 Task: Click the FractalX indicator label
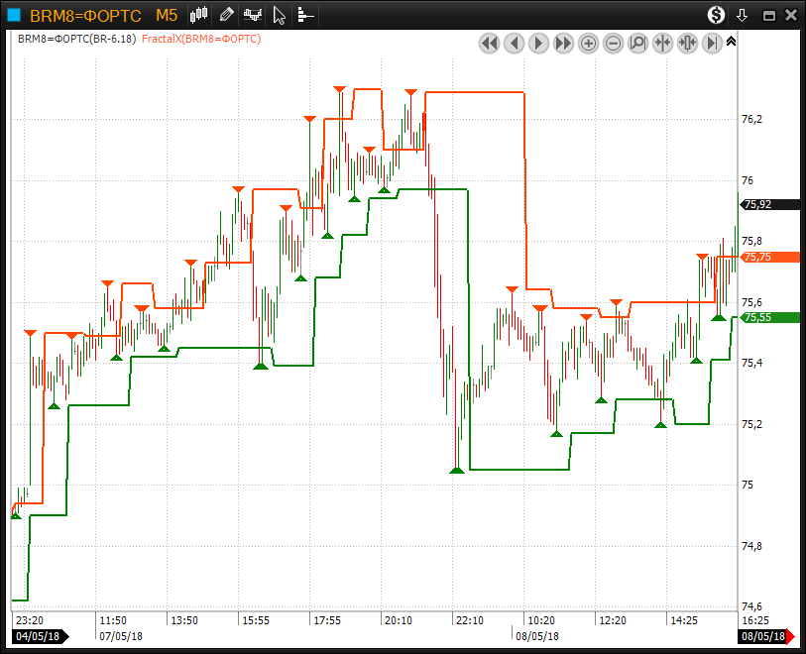pyautogui.click(x=209, y=39)
